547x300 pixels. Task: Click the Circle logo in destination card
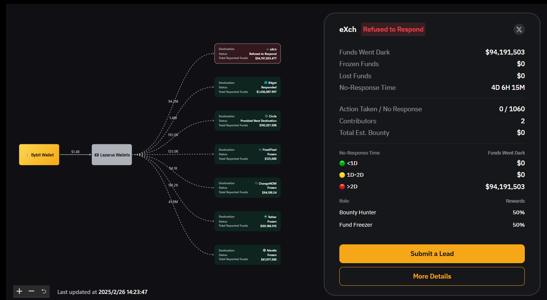point(266,116)
